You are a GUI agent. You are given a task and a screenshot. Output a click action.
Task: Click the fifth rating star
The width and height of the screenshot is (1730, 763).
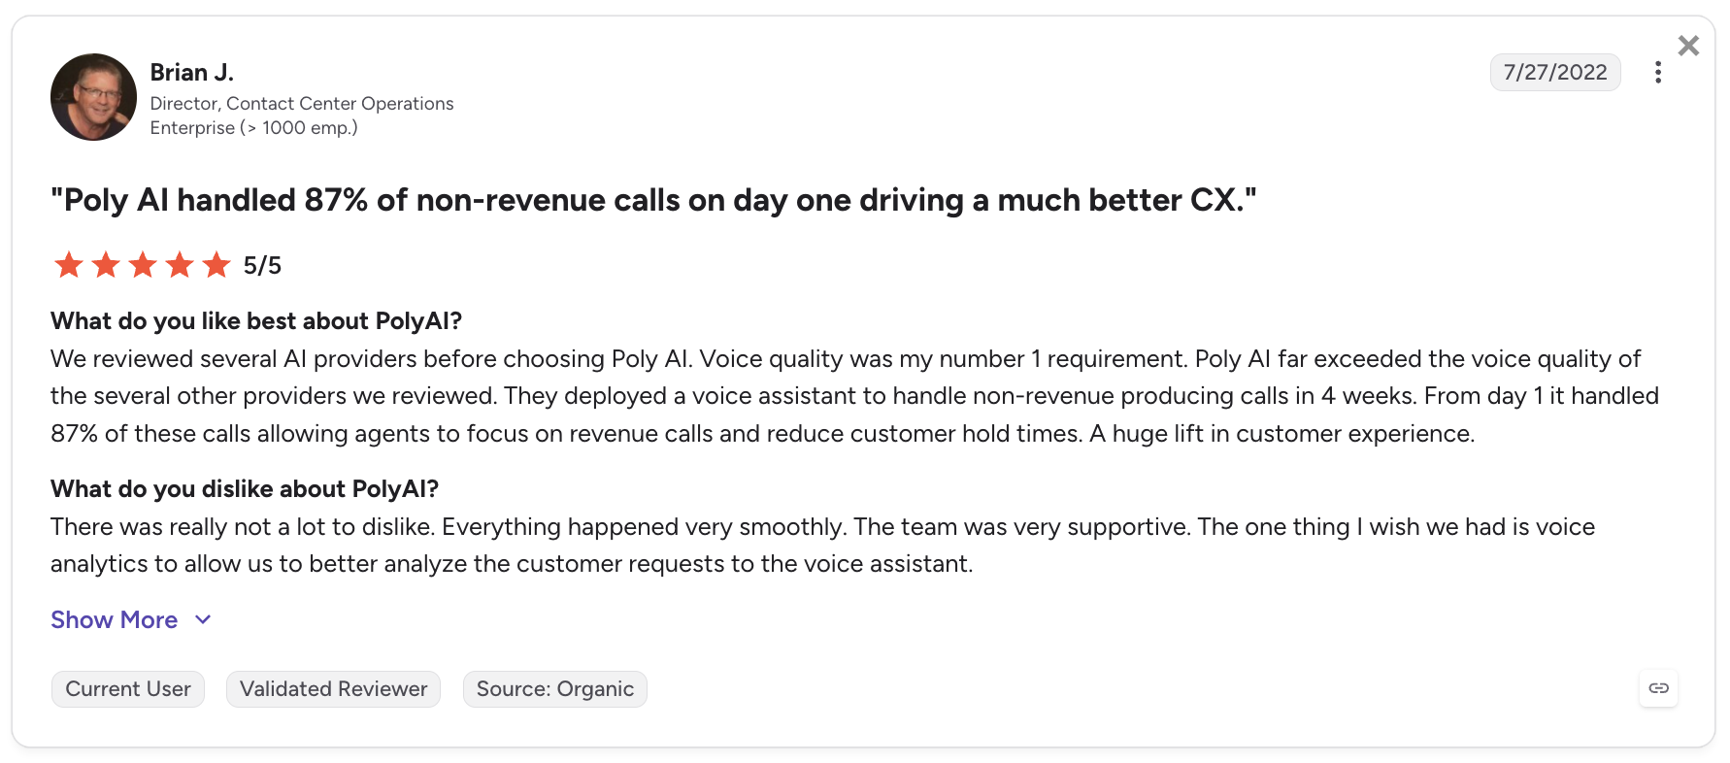pos(216,264)
